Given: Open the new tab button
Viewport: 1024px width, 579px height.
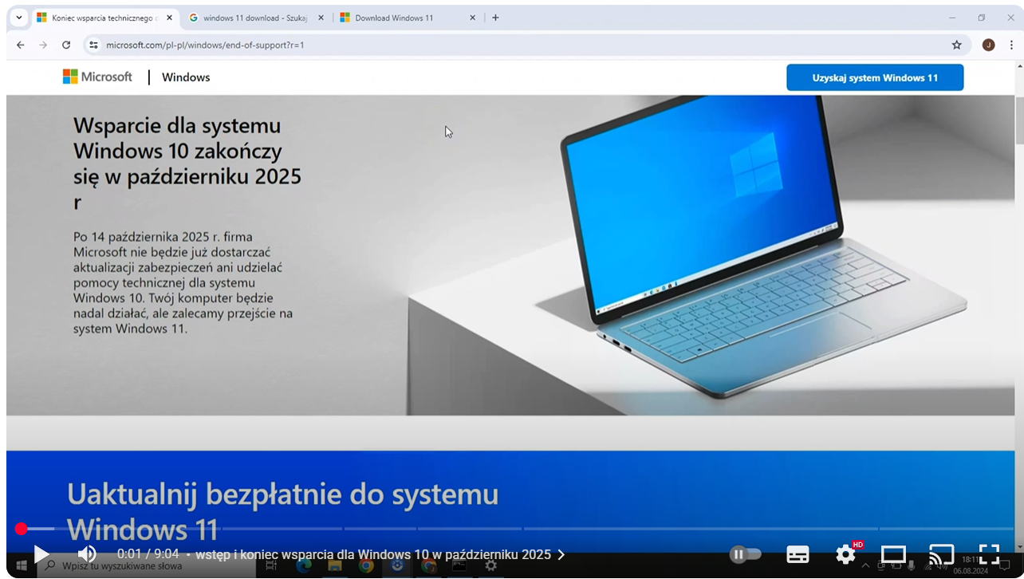Looking at the screenshot, I should coord(495,18).
